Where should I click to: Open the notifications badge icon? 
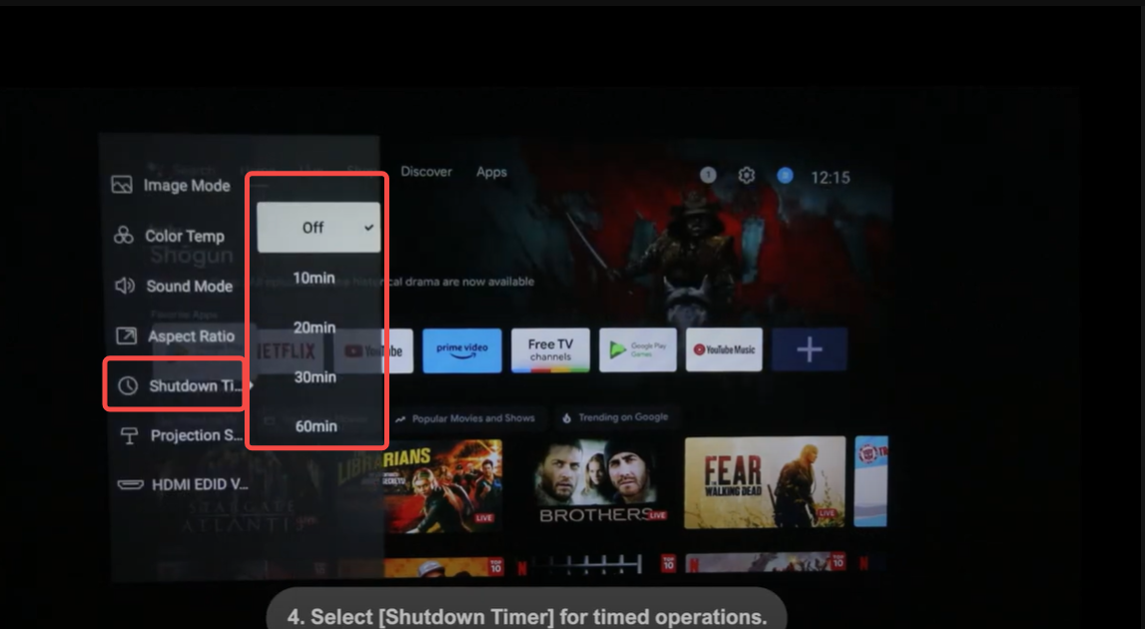tap(708, 175)
